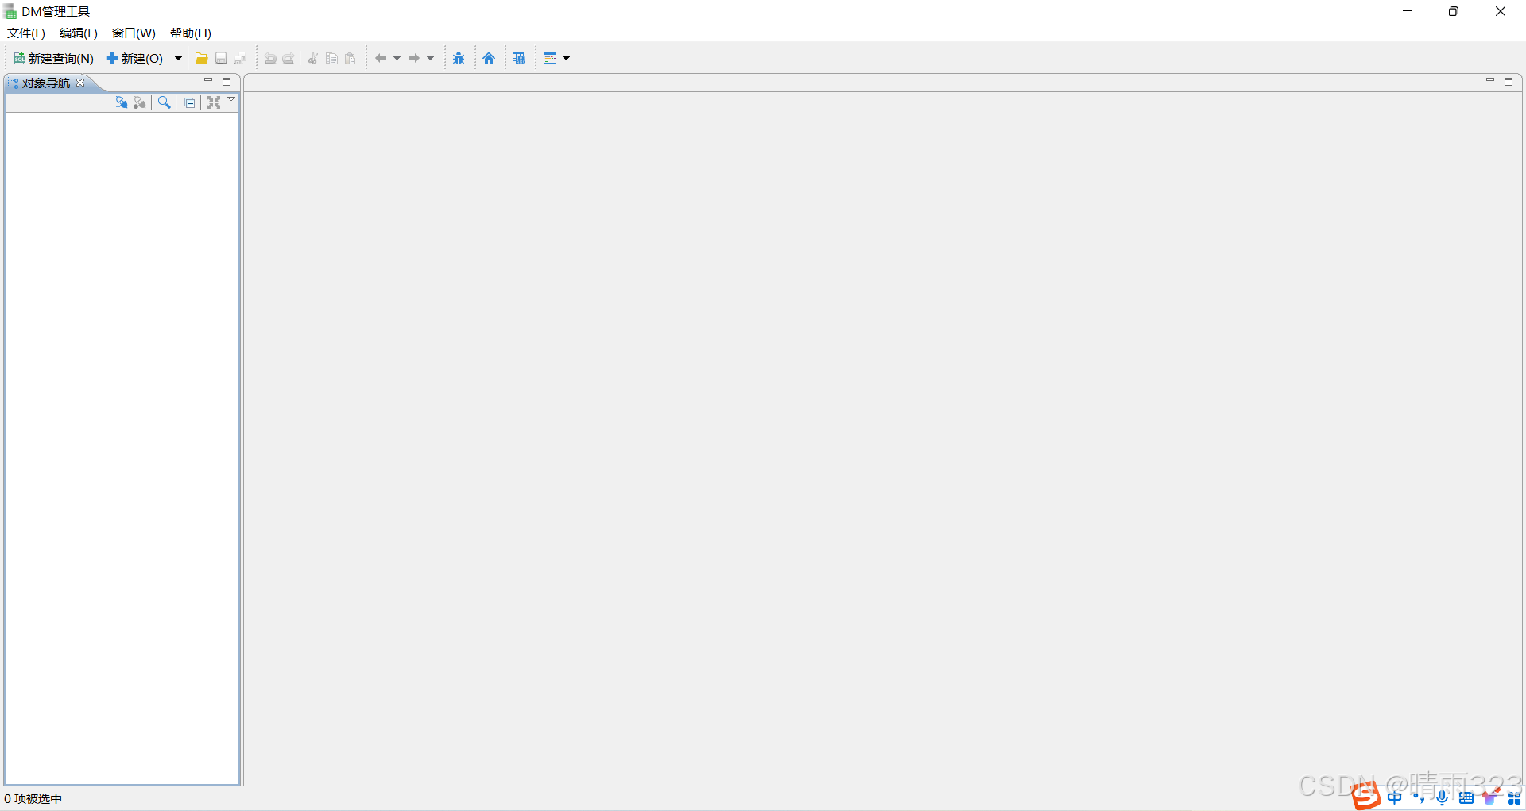Click the input method soft keyboard icon
Screen dimensions: 1526x811
pyautogui.click(x=1466, y=797)
